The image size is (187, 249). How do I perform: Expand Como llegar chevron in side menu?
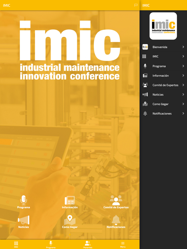[183, 104]
